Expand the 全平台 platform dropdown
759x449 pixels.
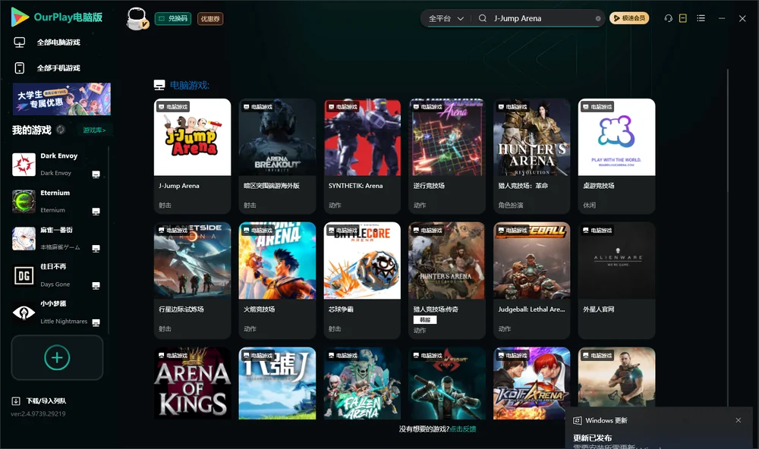point(446,18)
